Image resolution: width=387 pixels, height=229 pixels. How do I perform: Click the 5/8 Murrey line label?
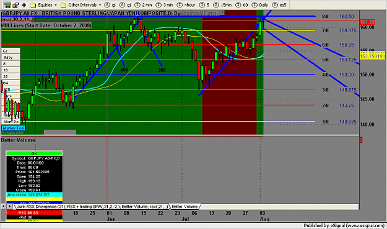325,60
